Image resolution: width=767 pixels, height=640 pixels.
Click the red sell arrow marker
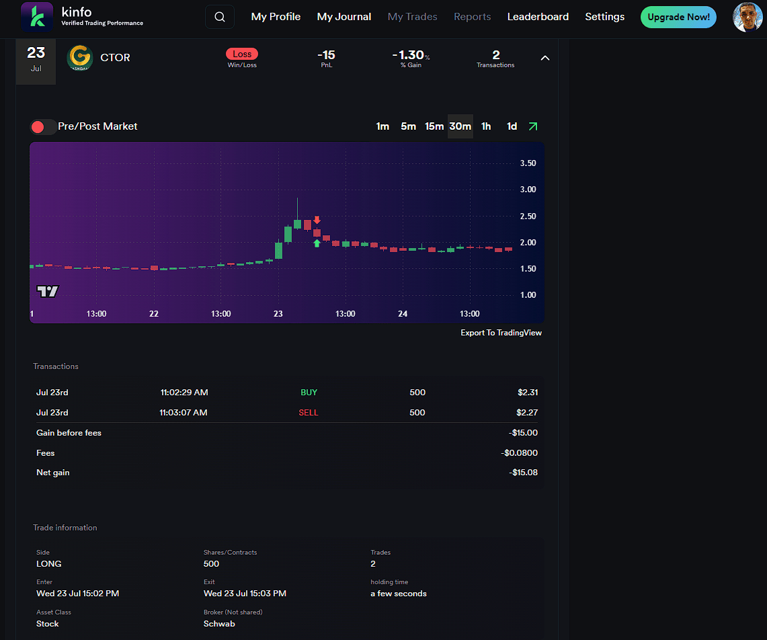click(x=317, y=220)
